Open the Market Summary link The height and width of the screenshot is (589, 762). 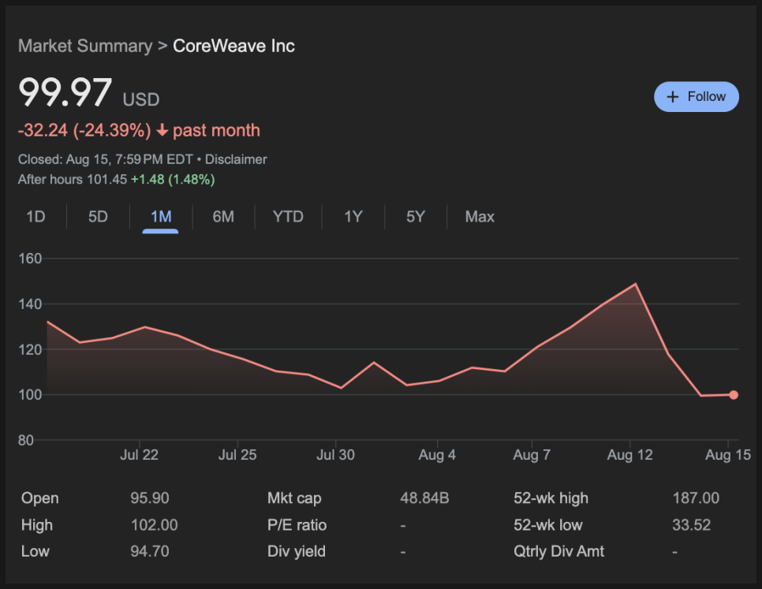(x=85, y=46)
